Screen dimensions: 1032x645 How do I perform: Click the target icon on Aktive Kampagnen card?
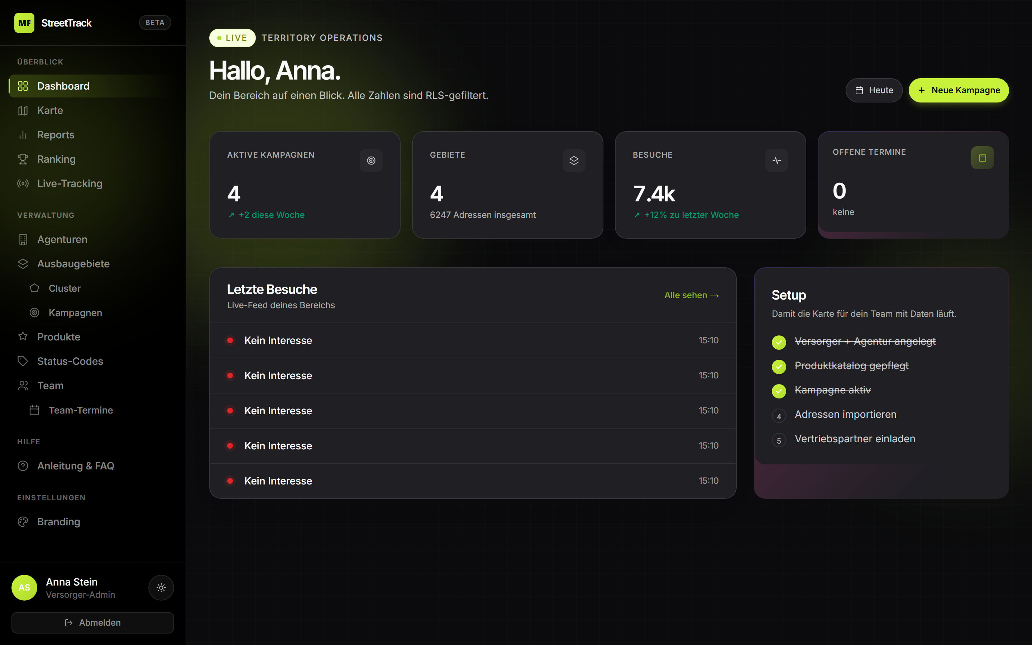[x=371, y=161]
